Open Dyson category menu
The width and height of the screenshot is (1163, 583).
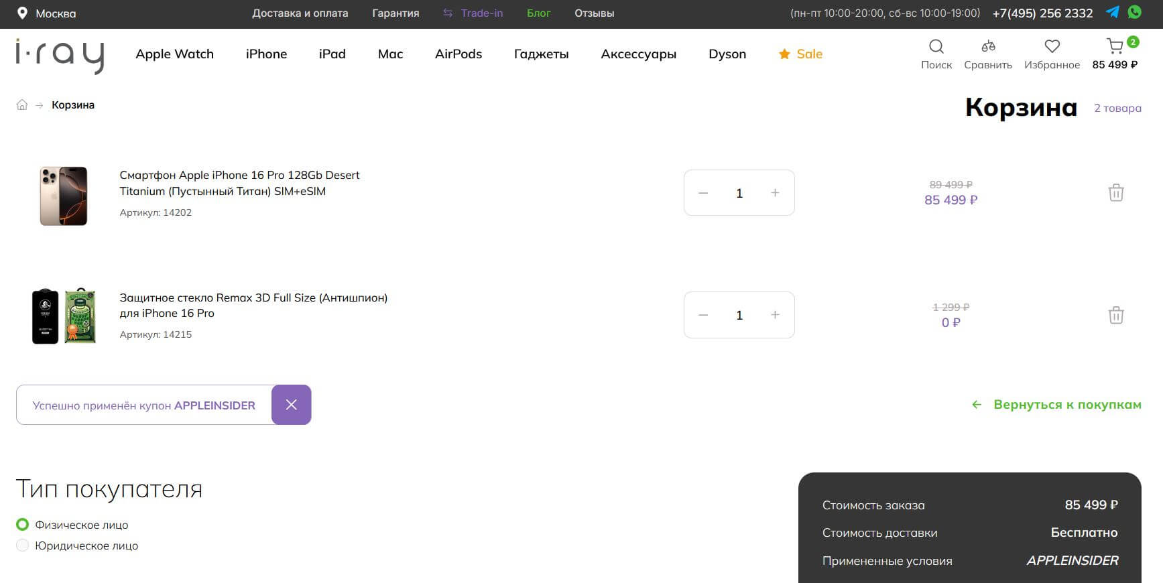(x=727, y=54)
